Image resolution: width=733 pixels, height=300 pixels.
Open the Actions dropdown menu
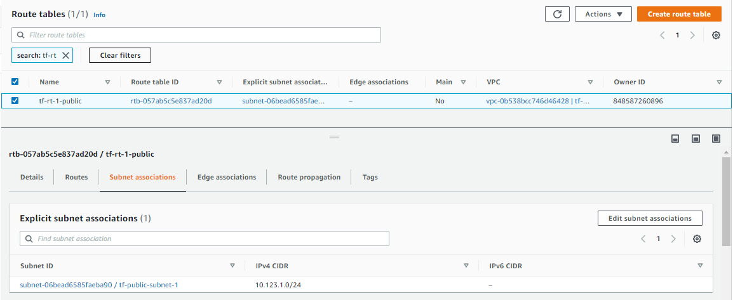[x=603, y=14]
